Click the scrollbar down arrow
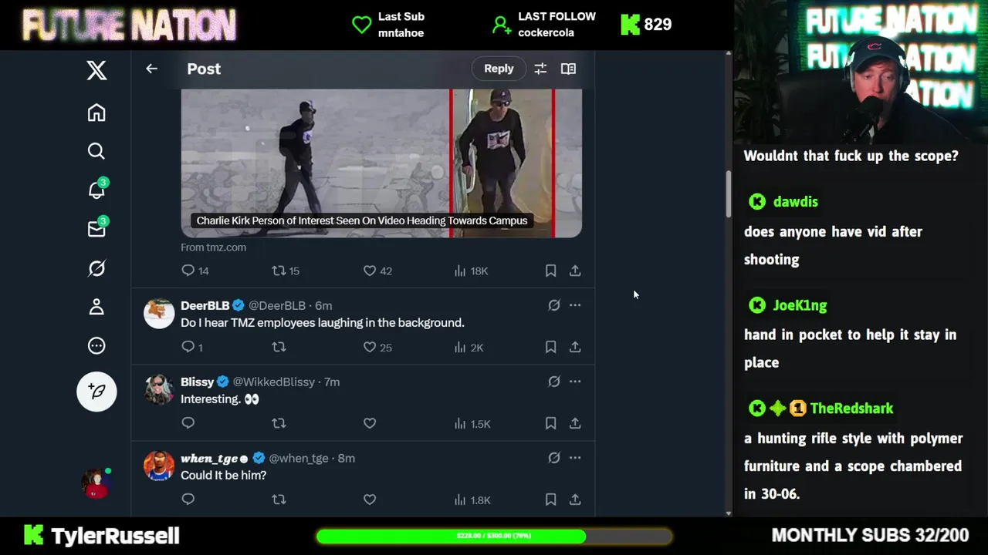Viewport: 988px width, 555px height. [728, 513]
